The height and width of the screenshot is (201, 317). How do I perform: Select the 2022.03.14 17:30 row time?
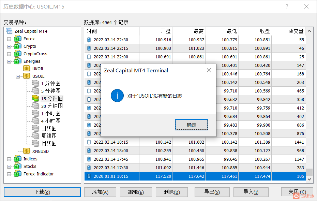click(111, 168)
